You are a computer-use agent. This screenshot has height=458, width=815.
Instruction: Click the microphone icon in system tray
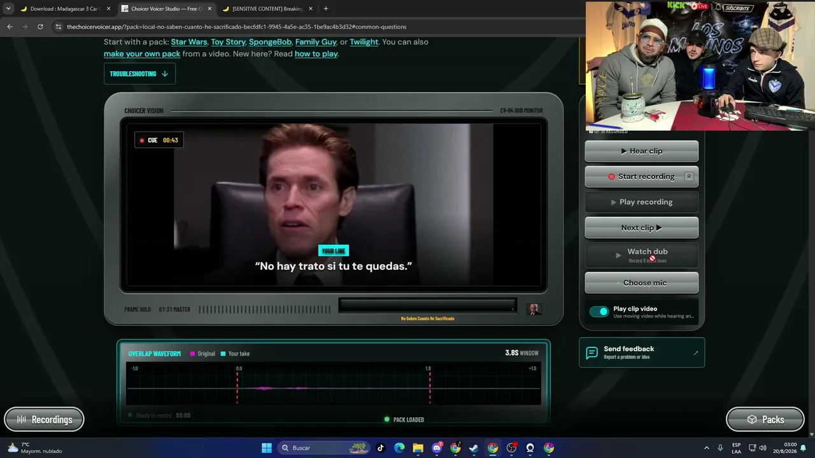pos(720,448)
